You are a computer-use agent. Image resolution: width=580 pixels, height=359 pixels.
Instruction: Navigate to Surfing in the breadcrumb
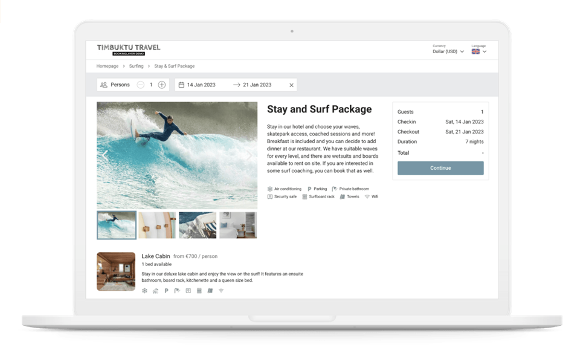[136, 66]
